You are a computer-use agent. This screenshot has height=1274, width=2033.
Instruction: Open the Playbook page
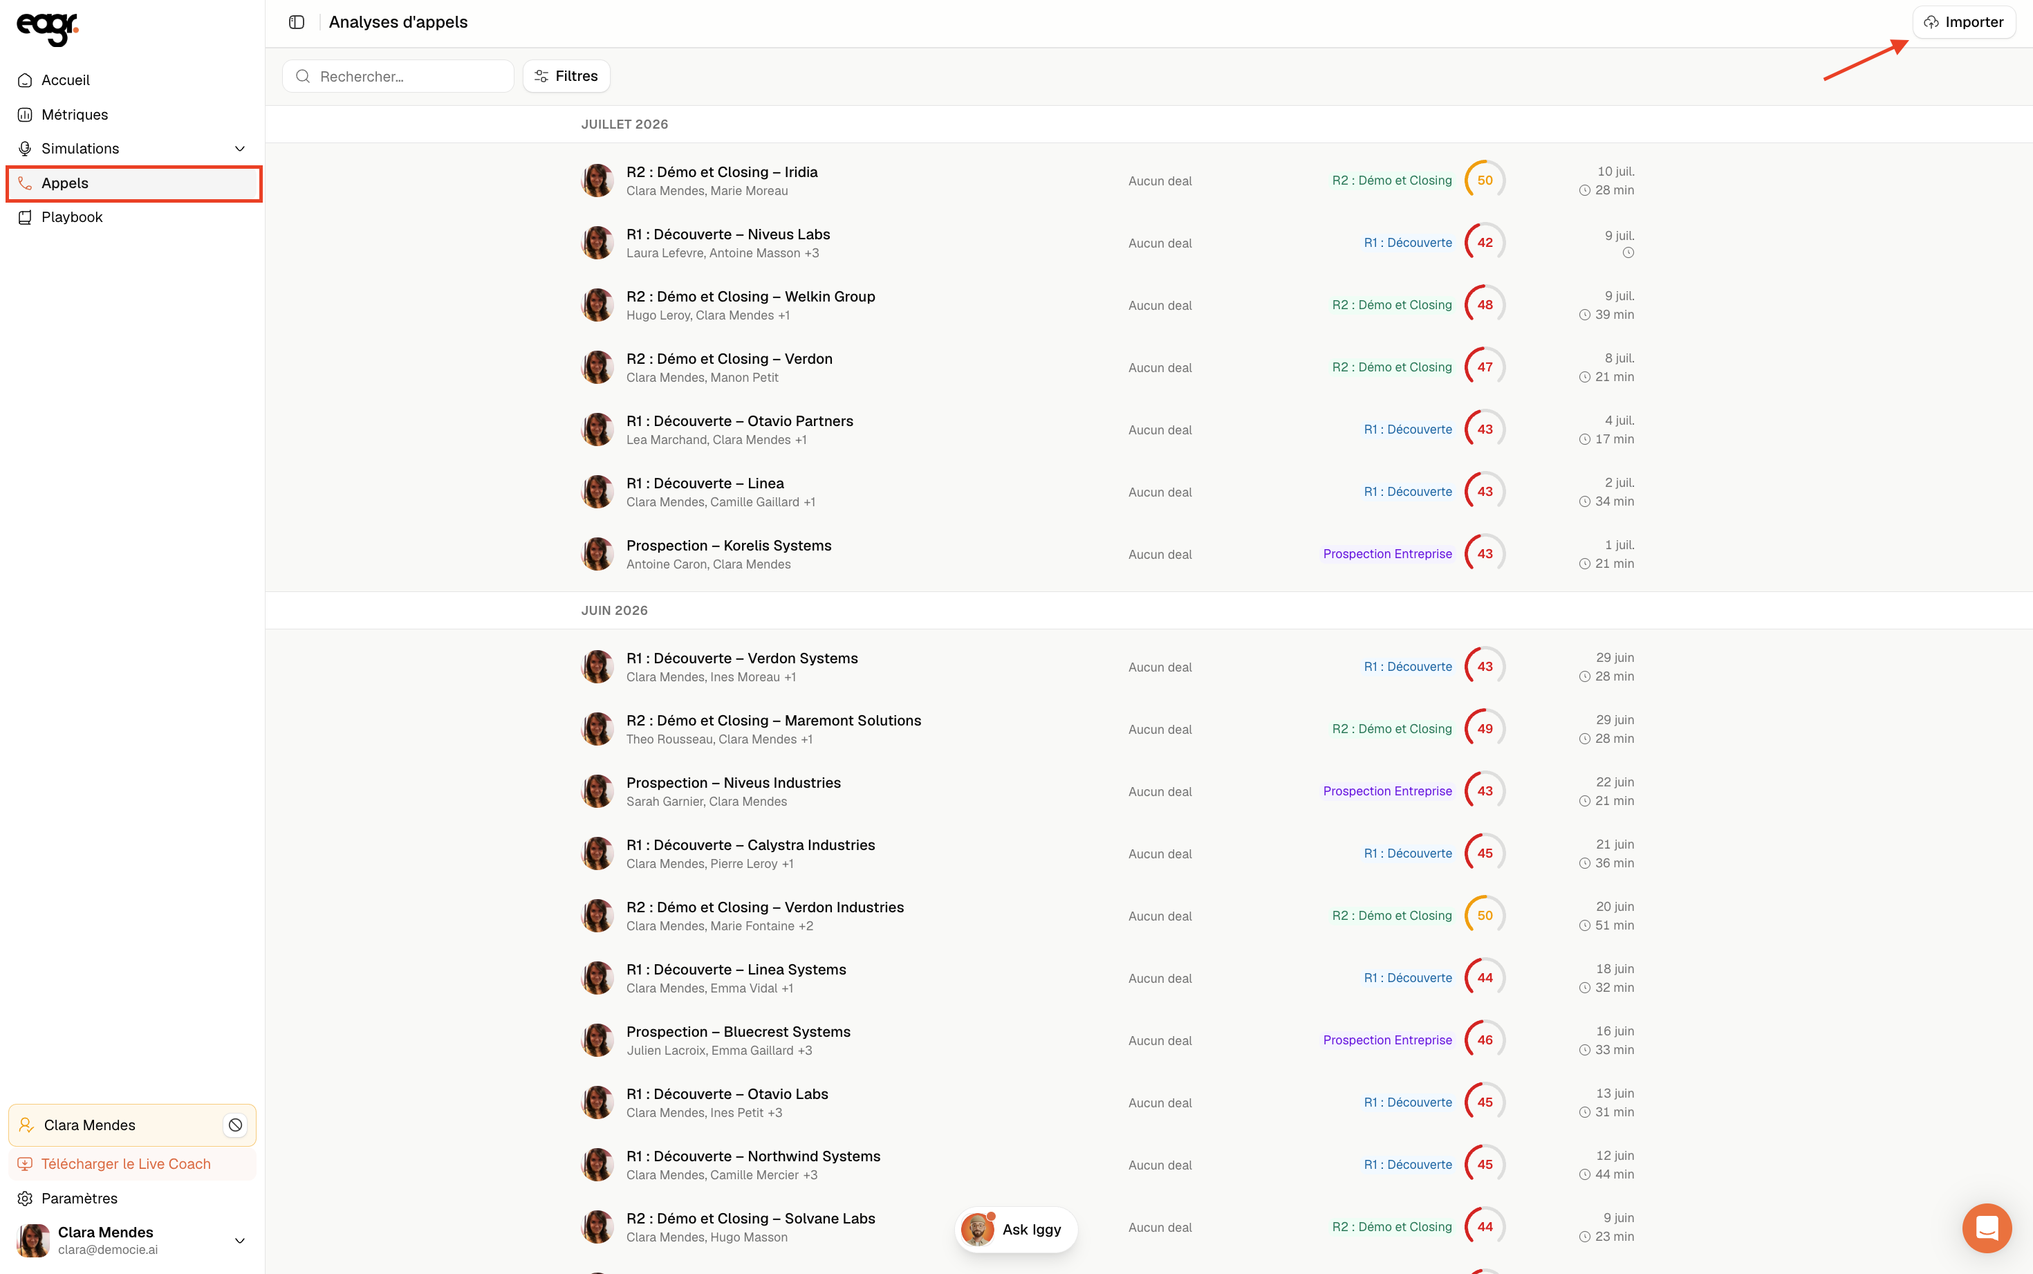coord(133,216)
